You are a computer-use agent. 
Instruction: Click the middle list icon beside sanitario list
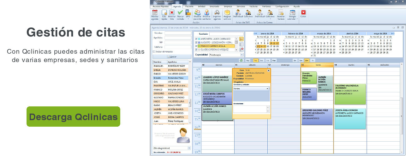tap(241, 44)
